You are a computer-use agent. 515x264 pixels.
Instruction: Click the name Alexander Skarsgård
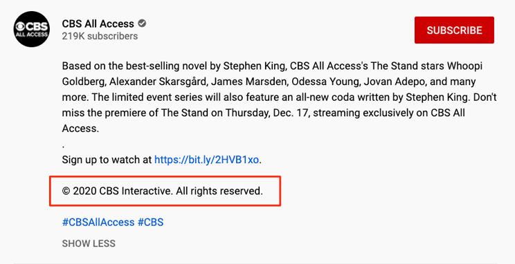(x=159, y=82)
